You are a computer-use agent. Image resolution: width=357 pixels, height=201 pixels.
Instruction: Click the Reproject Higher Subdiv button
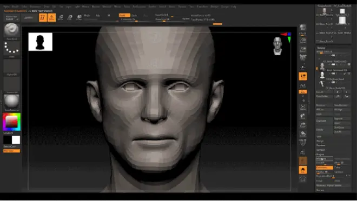pos(333,185)
